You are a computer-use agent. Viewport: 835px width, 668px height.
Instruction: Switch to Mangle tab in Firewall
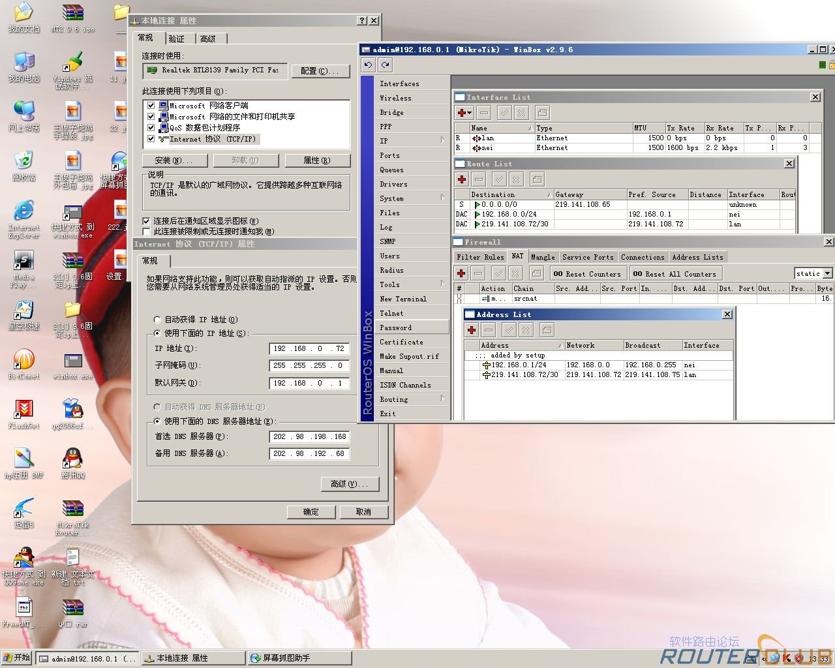(x=543, y=257)
